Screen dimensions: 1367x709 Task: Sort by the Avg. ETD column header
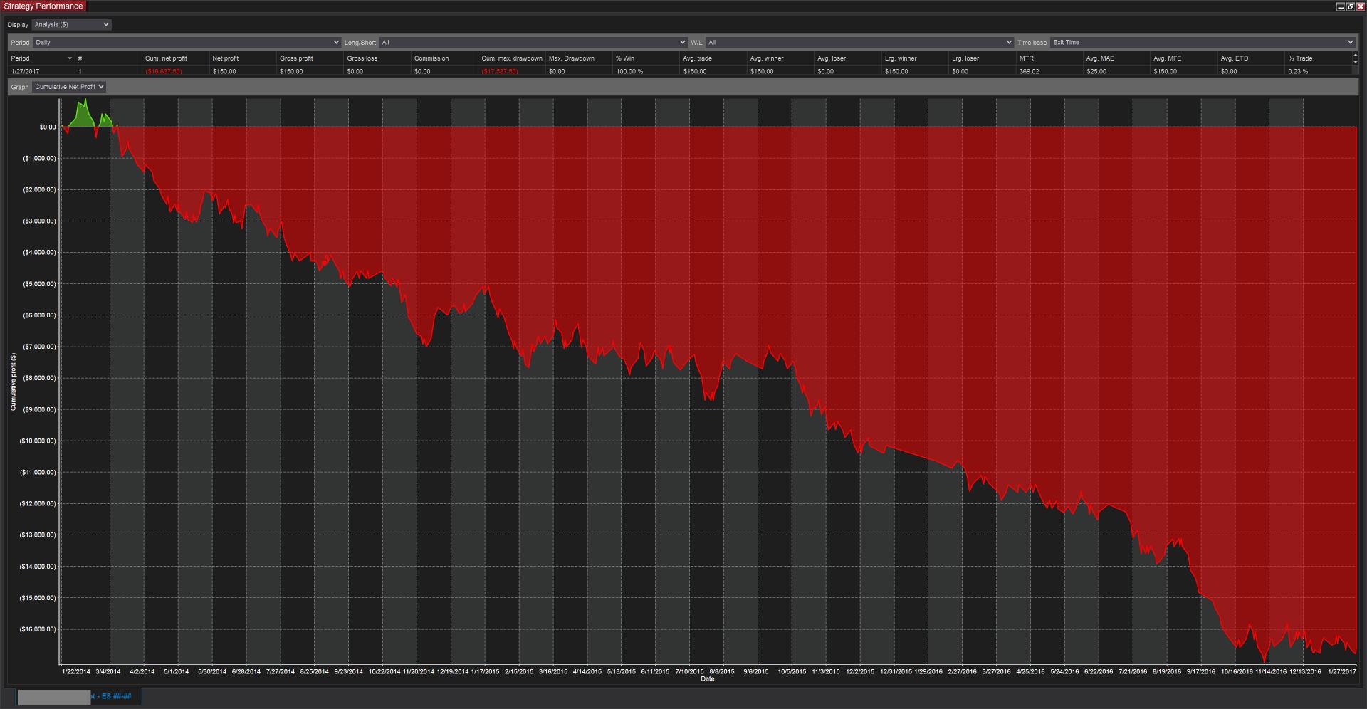coord(1252,58)
